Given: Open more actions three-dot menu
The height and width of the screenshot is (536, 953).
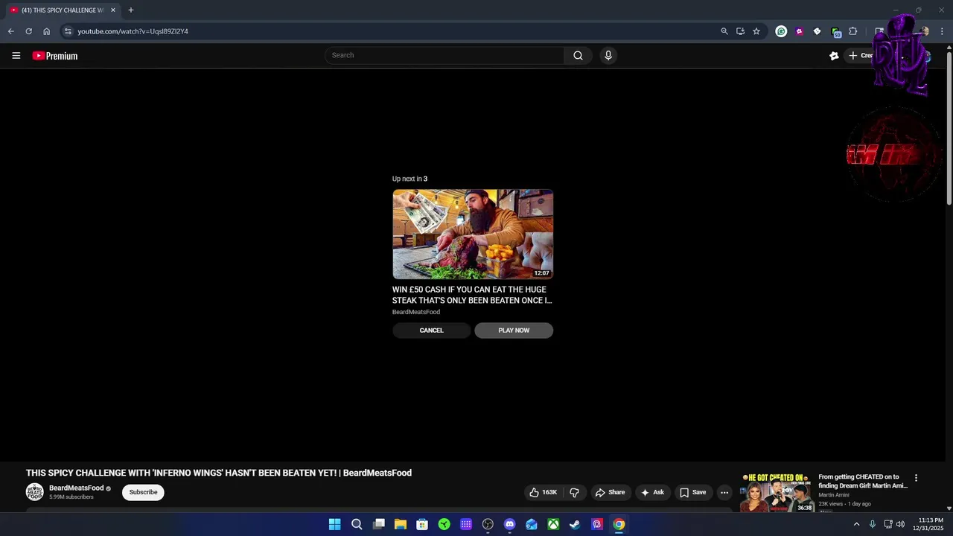Looking at the screenshot, I should point(724,492).
